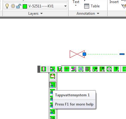Select tap water system 3 flyout icon
This screenshot has width=126, height=119.
click(51, 98)
